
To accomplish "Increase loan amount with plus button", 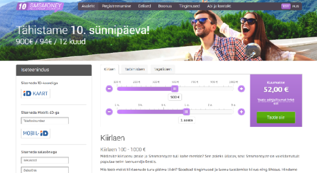I will pos(241,89).
